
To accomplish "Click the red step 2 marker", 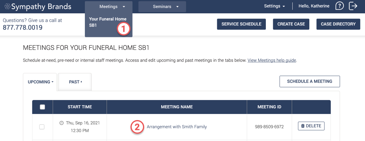I will (x=137, y=127).
